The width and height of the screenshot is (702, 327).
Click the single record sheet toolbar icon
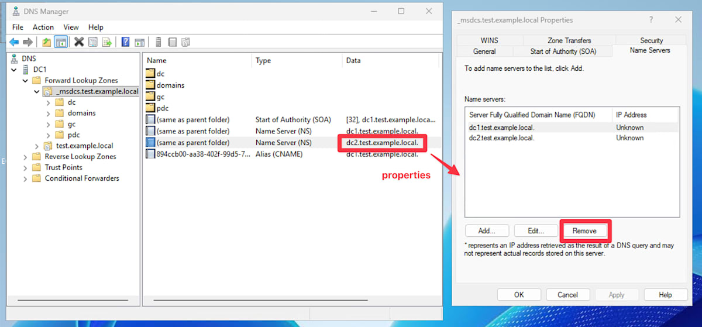172,42
